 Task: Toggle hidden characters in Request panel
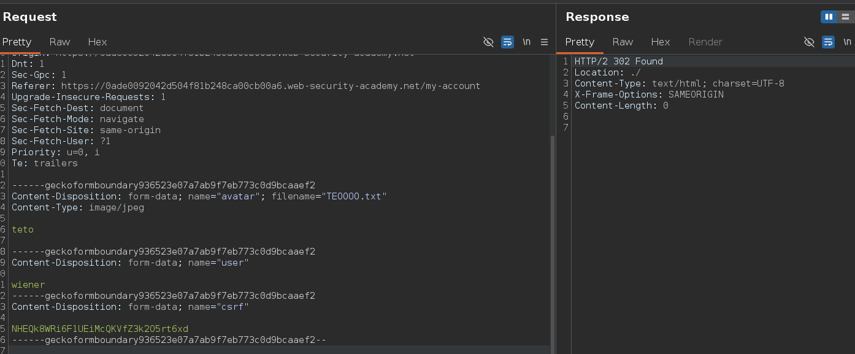[488, 42]
